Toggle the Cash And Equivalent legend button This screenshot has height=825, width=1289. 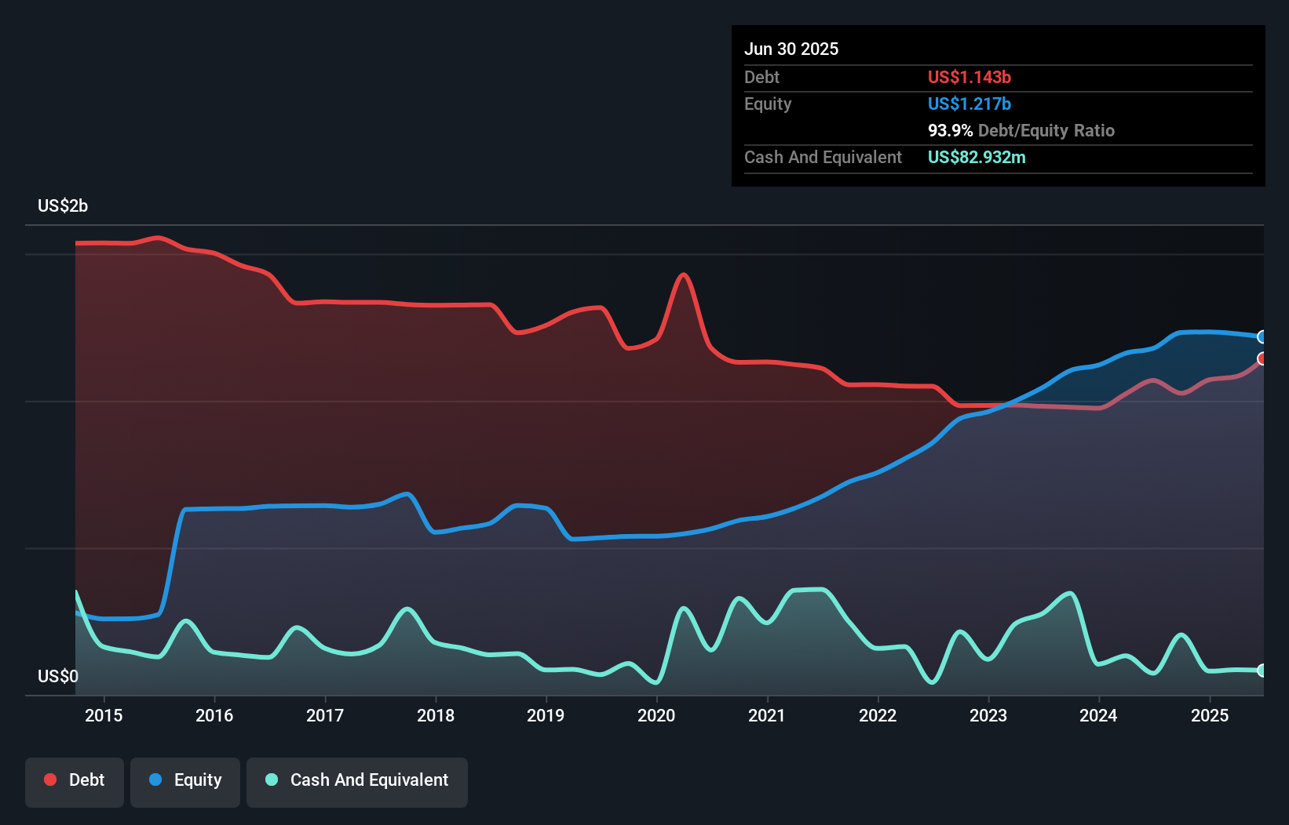[x=357, y=782]
